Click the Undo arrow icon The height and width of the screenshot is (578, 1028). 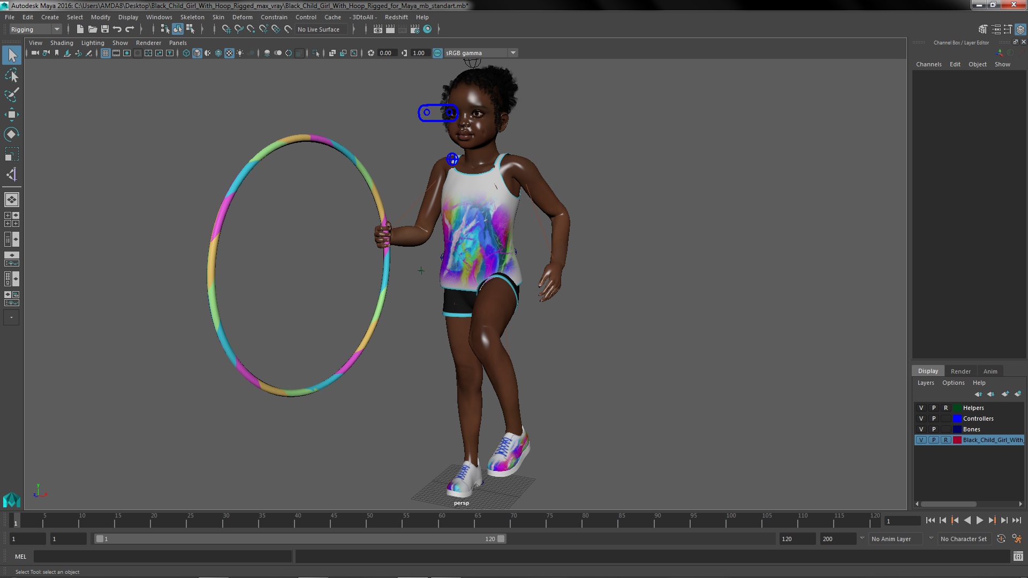[117, 29]
